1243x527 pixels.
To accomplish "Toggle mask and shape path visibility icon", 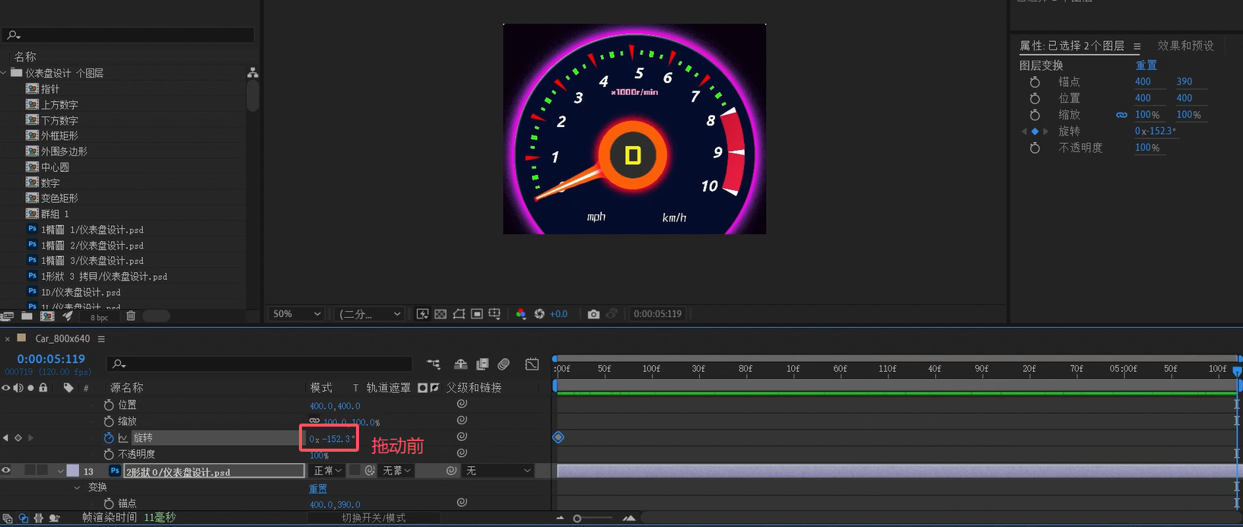I will pos(459,314).
